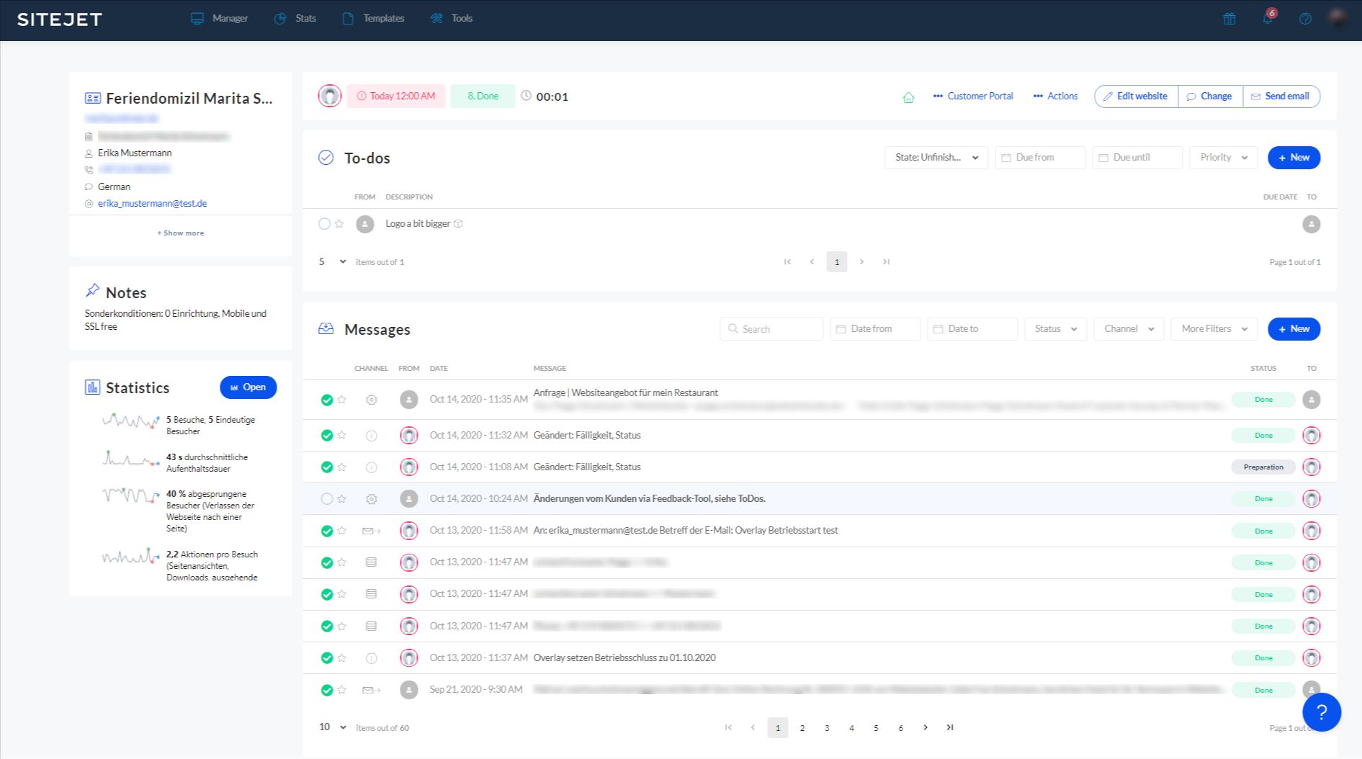Click the Messages Search field
The height and width of the screenshot is (759, 1362).
click(x=771, y=329)
